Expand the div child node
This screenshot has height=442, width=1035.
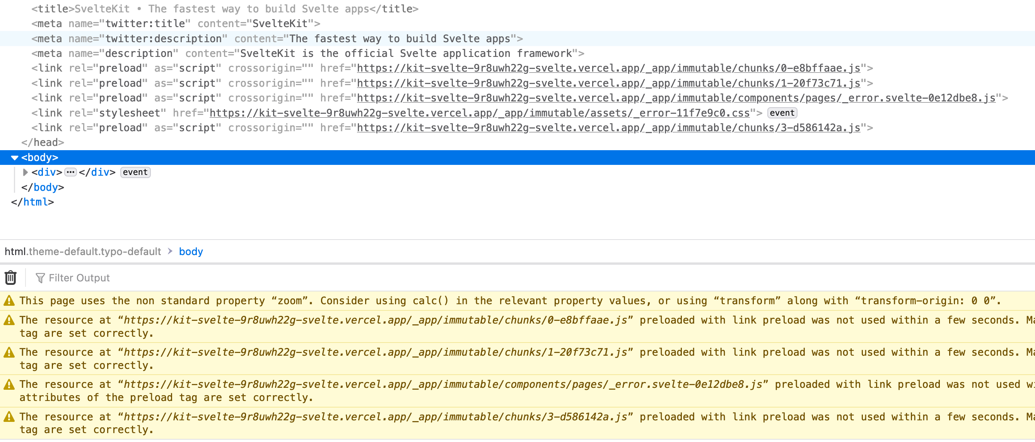coord(25,172)
